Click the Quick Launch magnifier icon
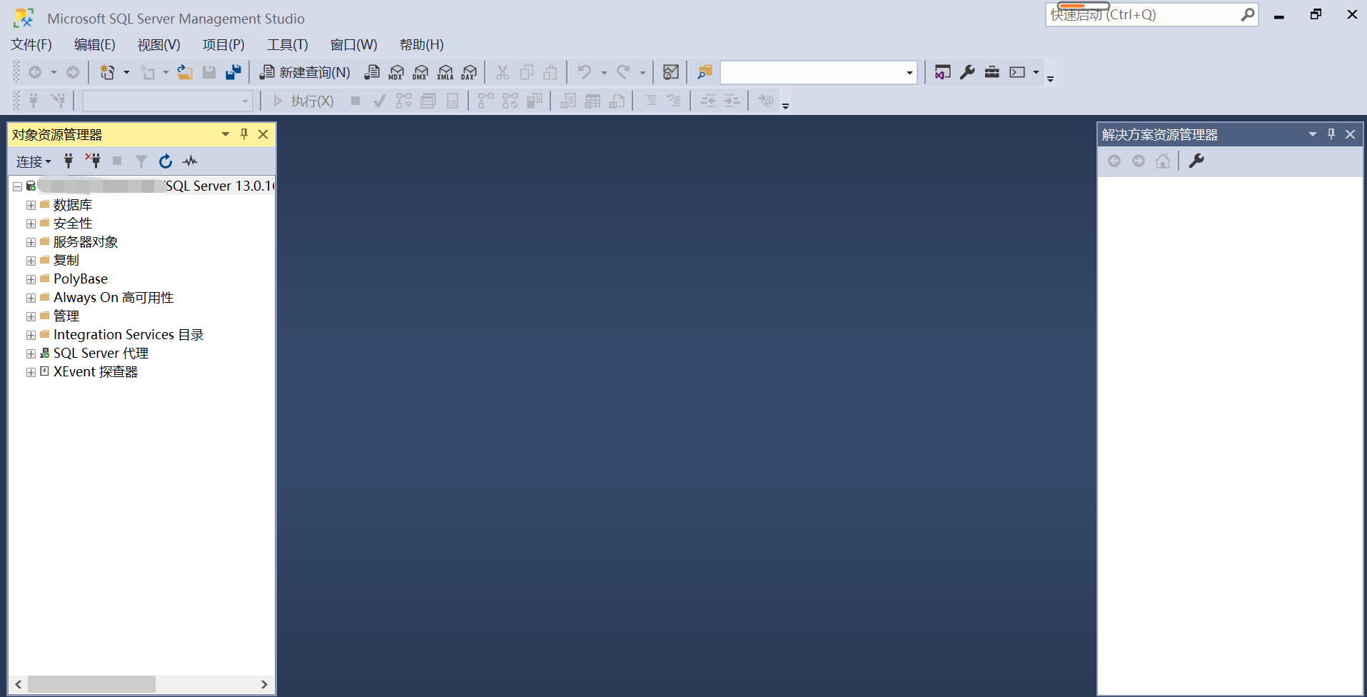 (x=1248, y=14)
